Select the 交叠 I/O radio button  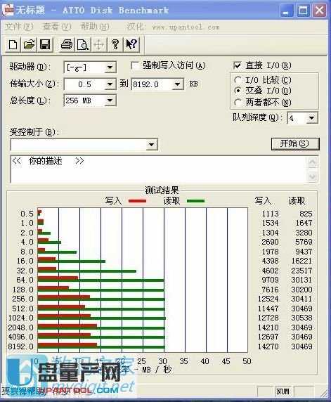[238, 91]
